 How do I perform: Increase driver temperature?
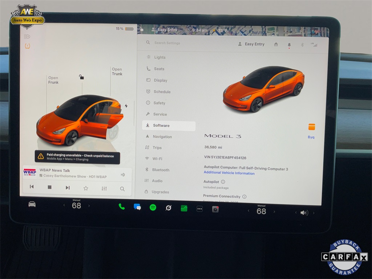coord(89,206)
